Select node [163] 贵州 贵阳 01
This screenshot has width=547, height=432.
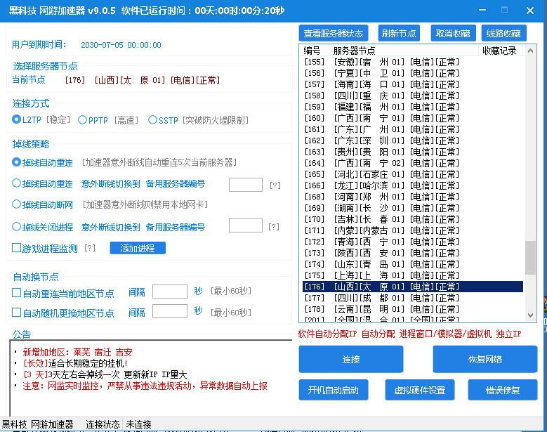point(413,152)
